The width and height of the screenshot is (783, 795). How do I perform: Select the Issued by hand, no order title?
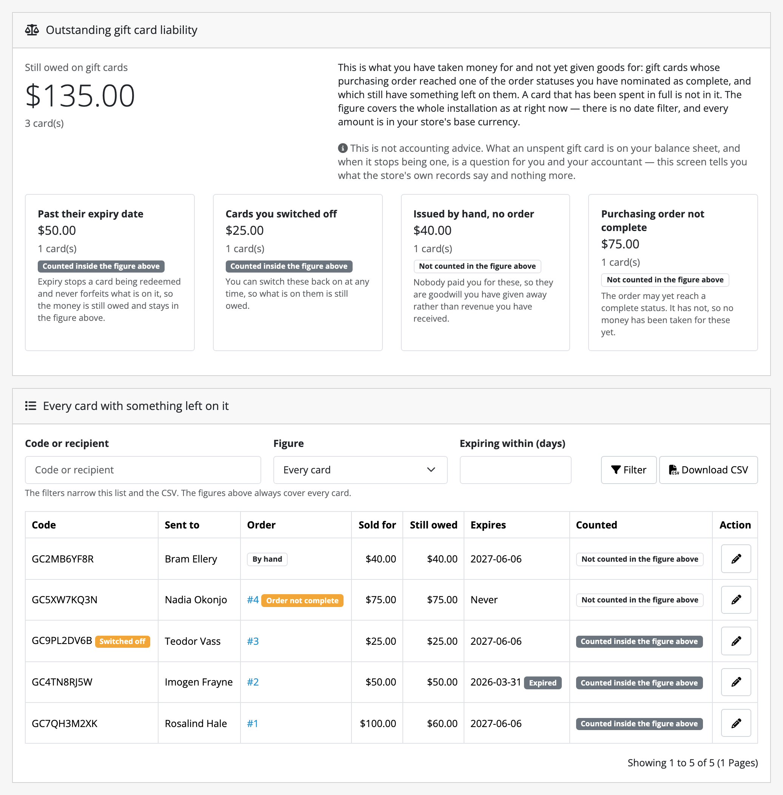(x=473, y=214)
